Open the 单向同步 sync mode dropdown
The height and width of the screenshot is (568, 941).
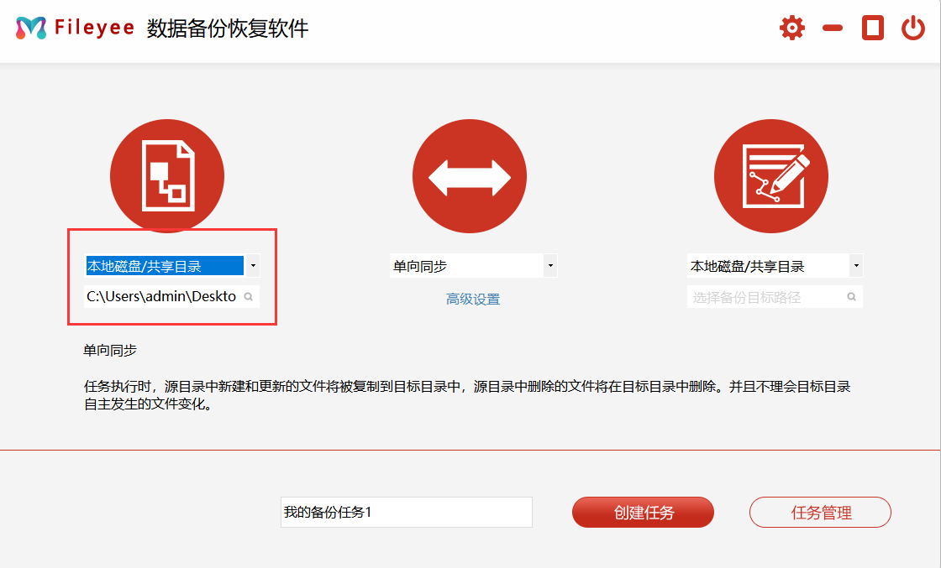point(549,267)
